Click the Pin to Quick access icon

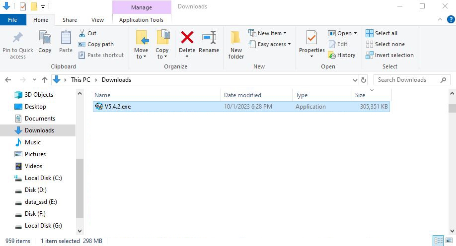pos(18,39)
